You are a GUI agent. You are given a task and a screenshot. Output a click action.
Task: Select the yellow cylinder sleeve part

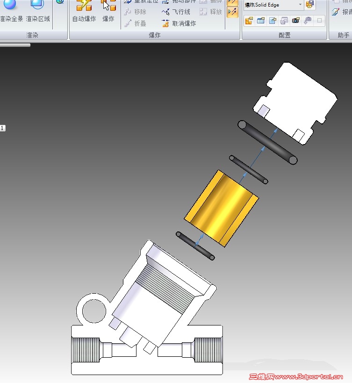click(221, 208)
